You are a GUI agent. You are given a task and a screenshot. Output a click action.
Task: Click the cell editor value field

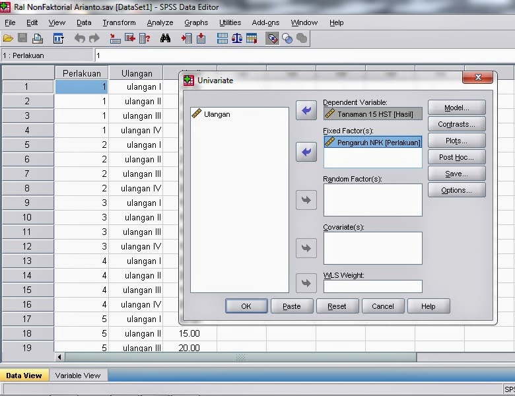tap(305, 55)
